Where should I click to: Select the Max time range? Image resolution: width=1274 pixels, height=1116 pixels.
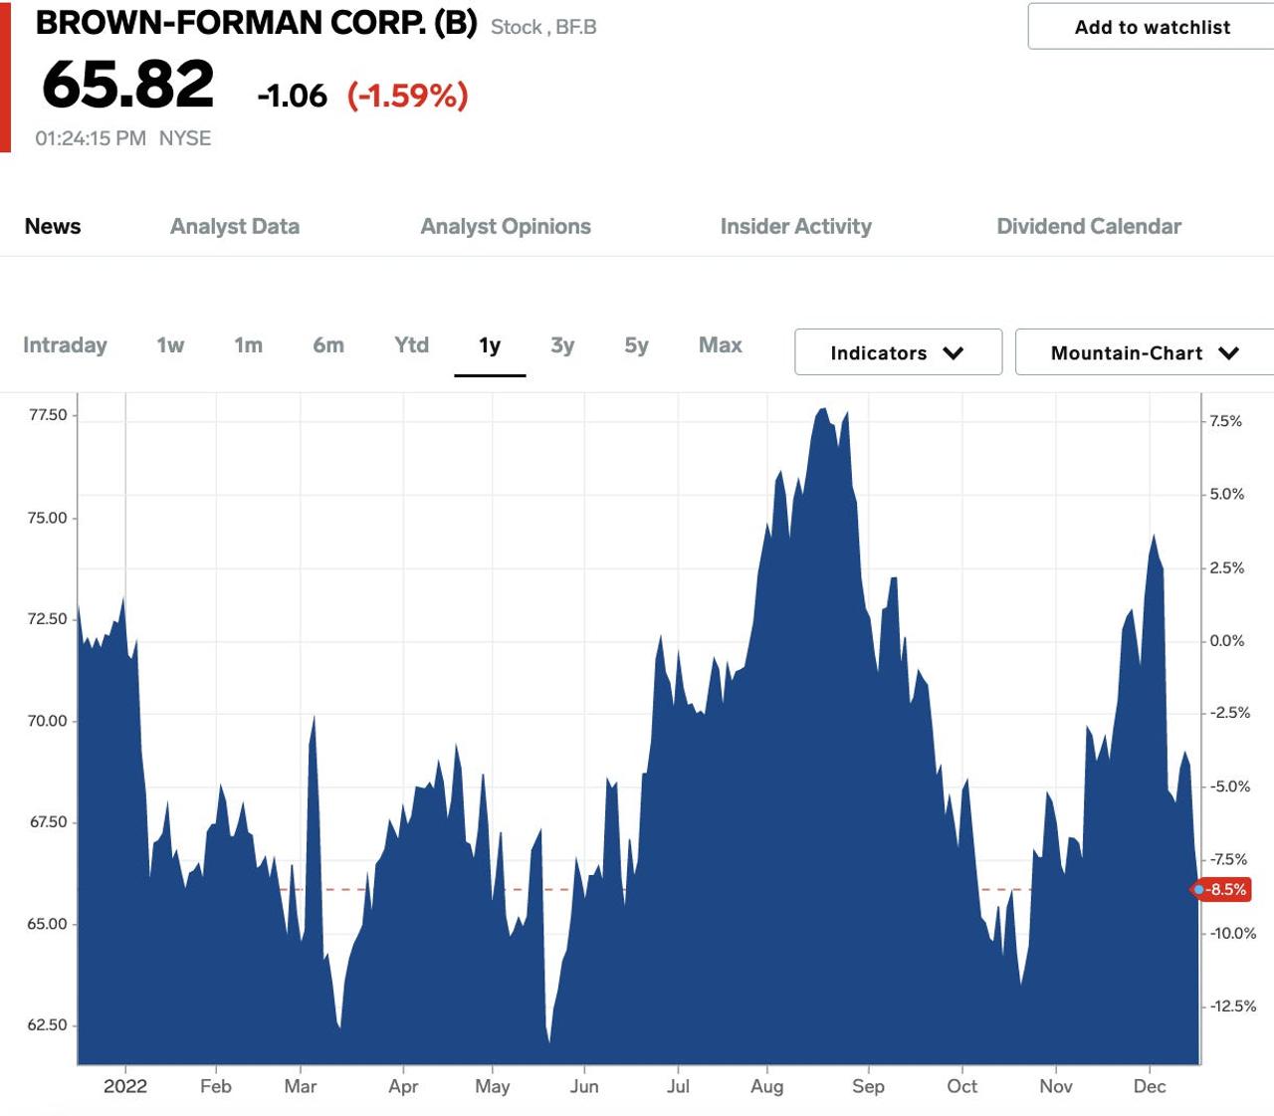pos(721,345)
